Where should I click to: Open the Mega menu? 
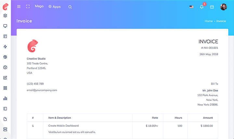(39, 6)
